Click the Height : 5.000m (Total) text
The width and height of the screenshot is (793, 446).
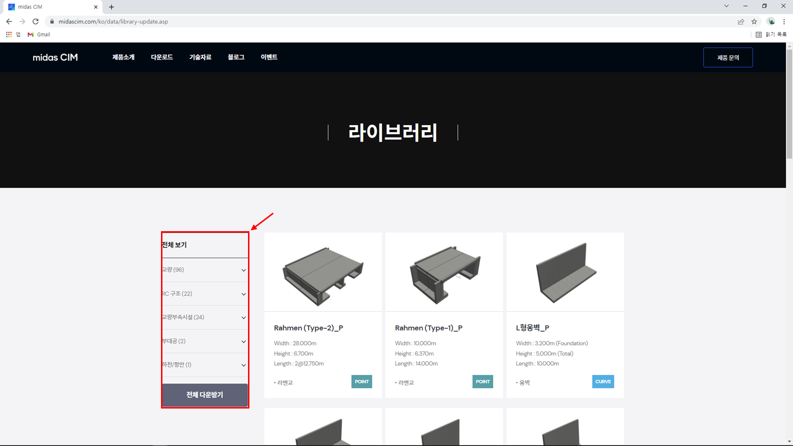[x=545, y=354]
